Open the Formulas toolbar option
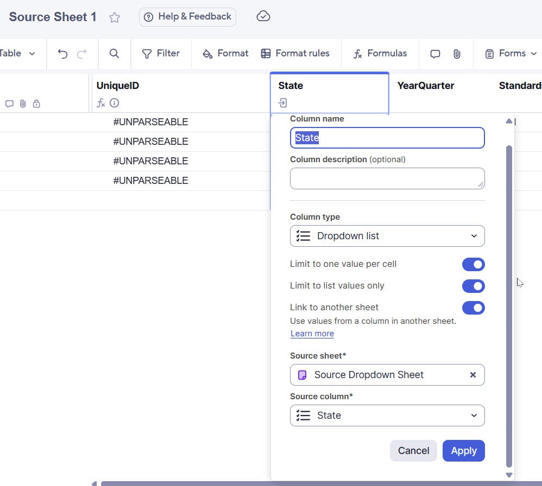Image resolution: width=542 pixels, height=486 pixels. click(x=380, y=54)
